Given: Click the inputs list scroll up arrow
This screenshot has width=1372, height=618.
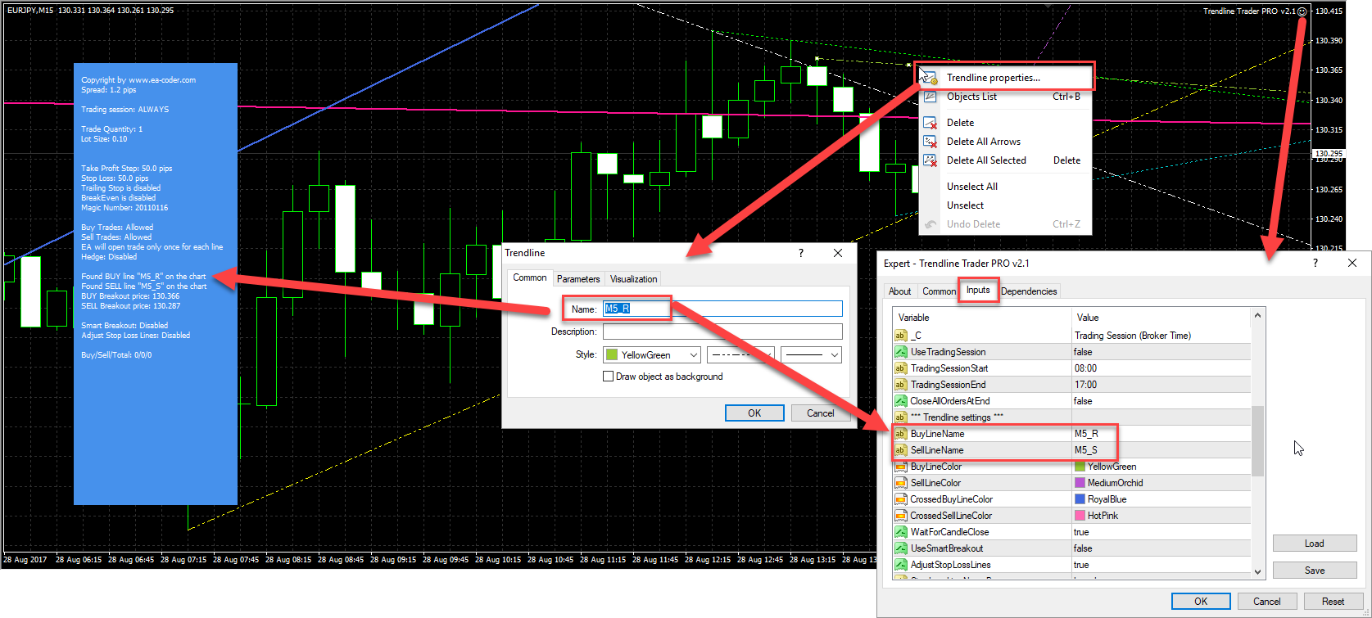Looking at the screenshot, I should click(x=1257, y=315).
